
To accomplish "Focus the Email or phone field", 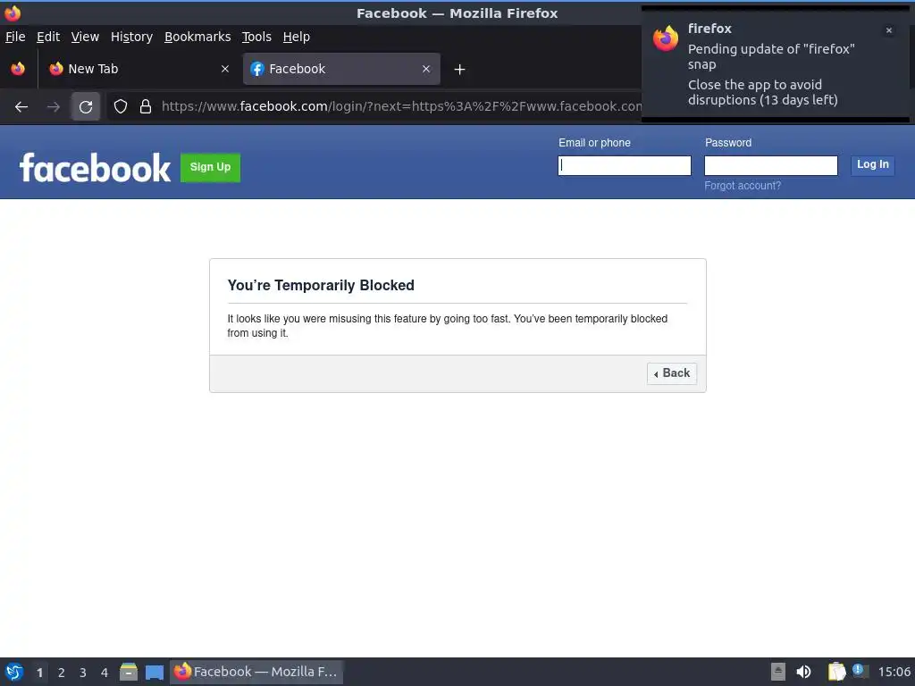I will coord(625,165).
